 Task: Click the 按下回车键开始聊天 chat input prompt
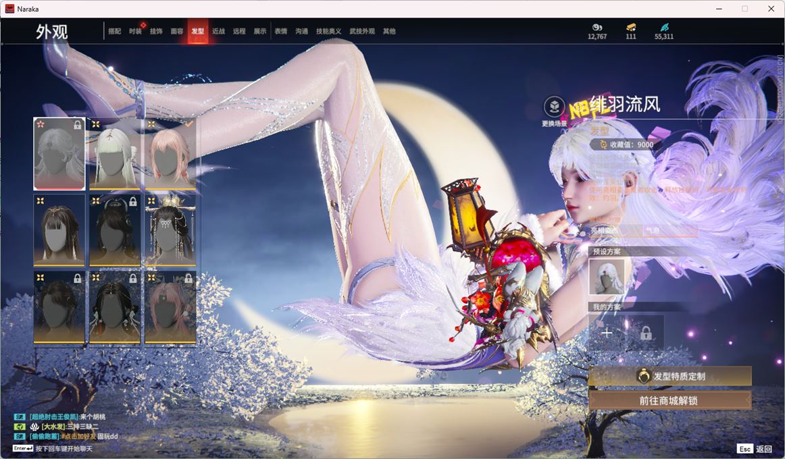64,448
